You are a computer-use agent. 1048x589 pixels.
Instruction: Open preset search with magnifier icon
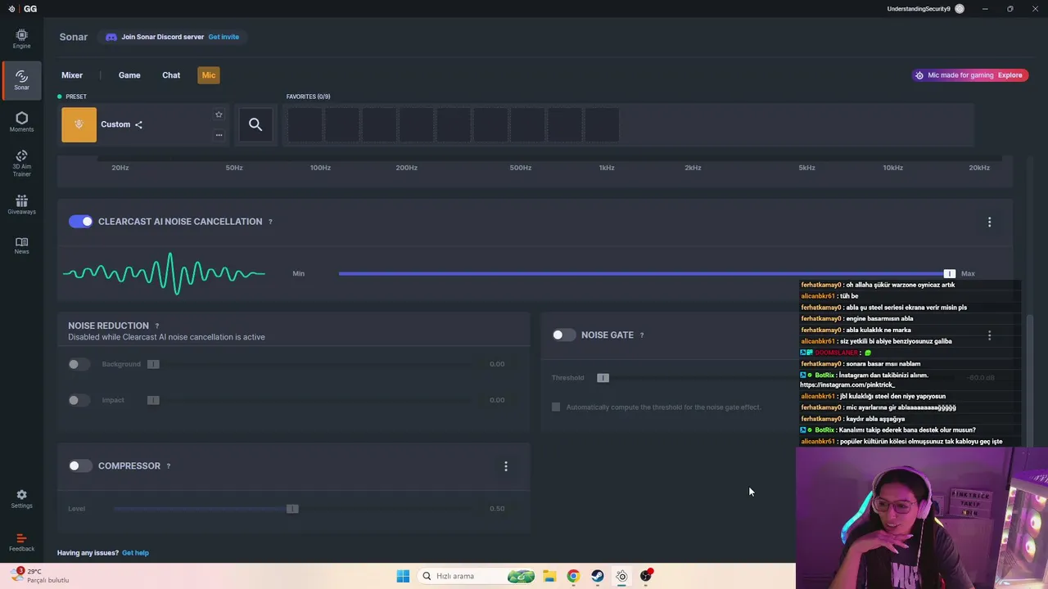pyautogui.click(x=255, y=124)
